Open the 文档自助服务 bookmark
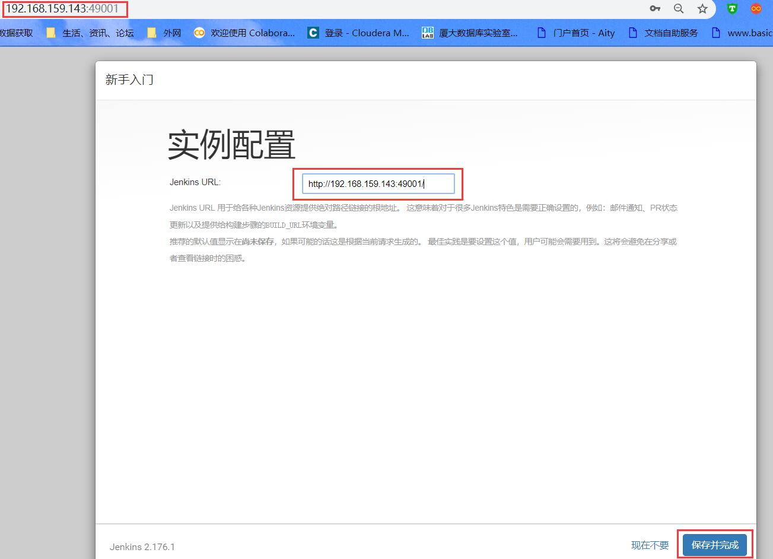 pyautogui.click(x=663, y=33)
